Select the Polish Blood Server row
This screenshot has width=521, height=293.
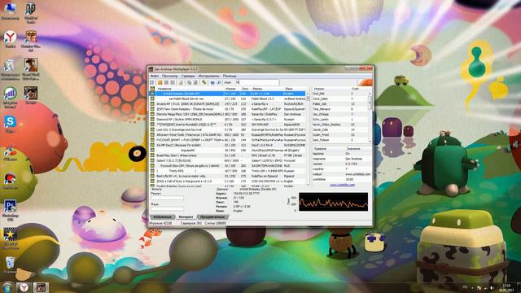(228, 98)
